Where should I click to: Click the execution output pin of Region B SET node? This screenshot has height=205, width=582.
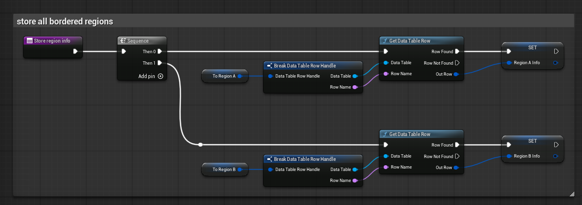click(556, 145)
